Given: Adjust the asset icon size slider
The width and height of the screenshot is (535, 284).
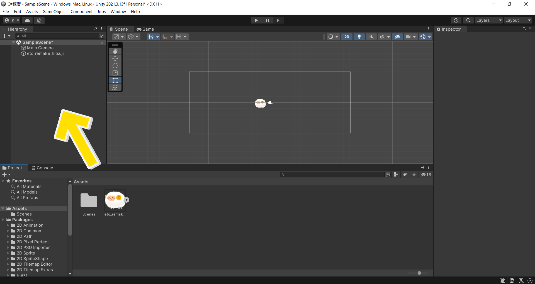Looking at the screenshot, I should (x=419, y=273).
